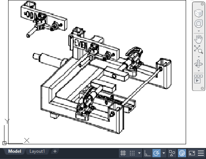Screen dimensions: 206x159
Task: Select the Pan hand tool
Action: (x=199, y=39)
